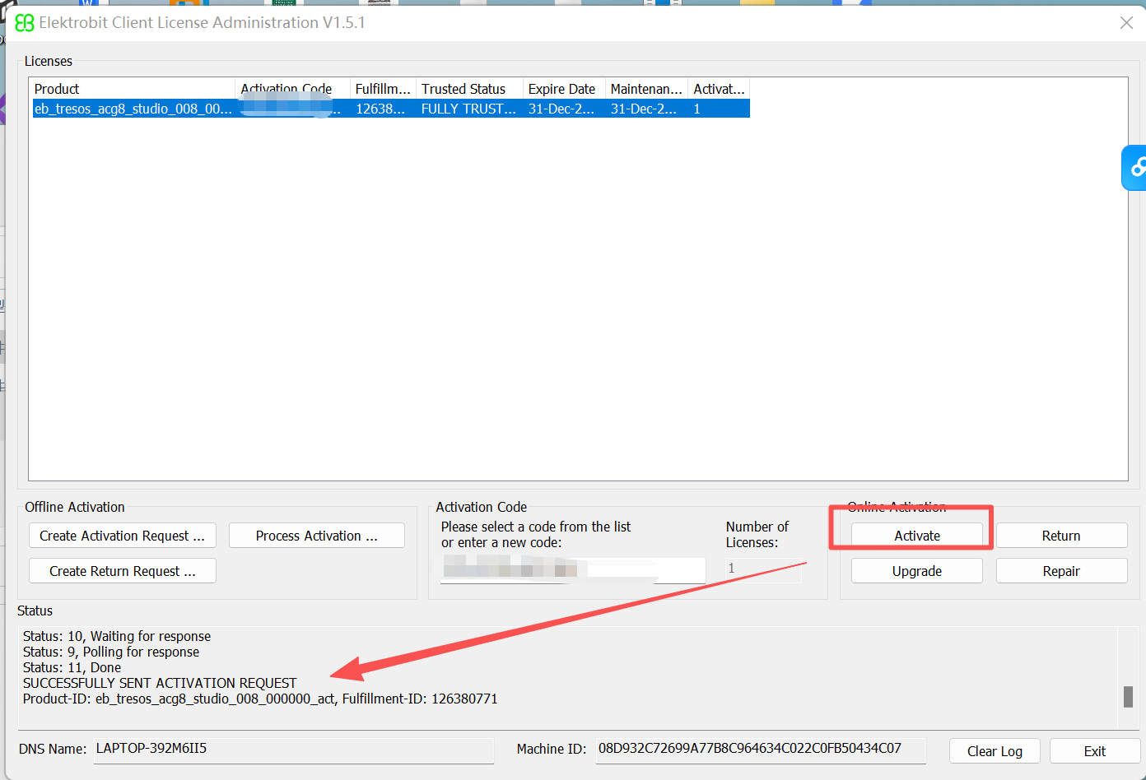
Task: Click the blue link icon at right edge
Action: tap(1135, 168)
